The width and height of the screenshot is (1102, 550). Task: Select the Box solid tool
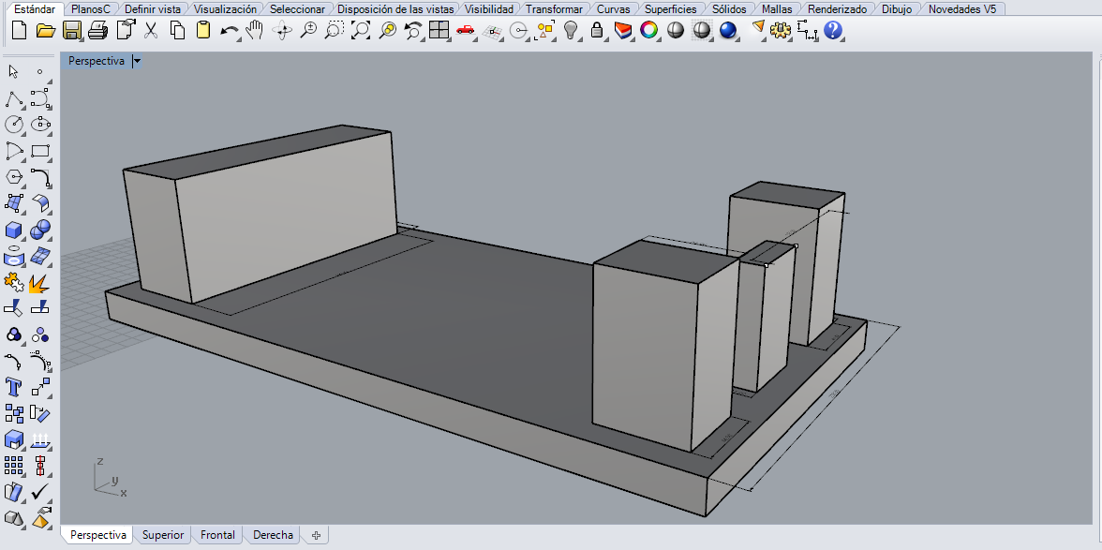pos(14,230)
